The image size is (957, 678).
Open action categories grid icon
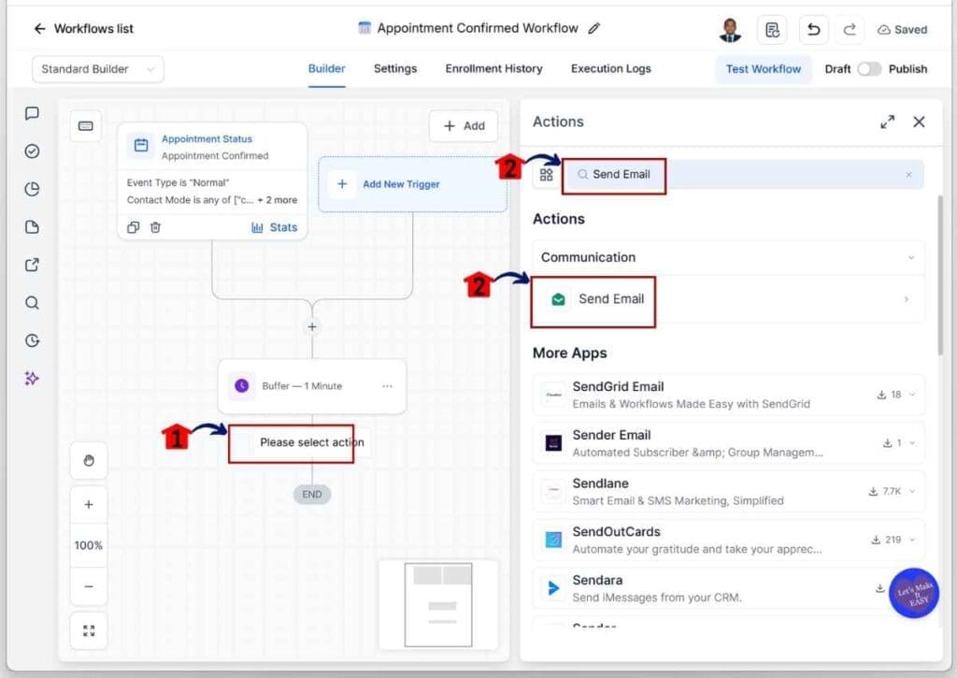point(546,175)
